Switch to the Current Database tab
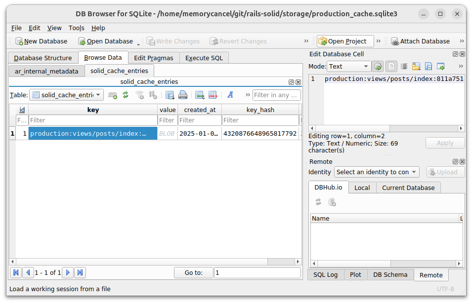The image size is (471, 303). [x=408, y=188]
